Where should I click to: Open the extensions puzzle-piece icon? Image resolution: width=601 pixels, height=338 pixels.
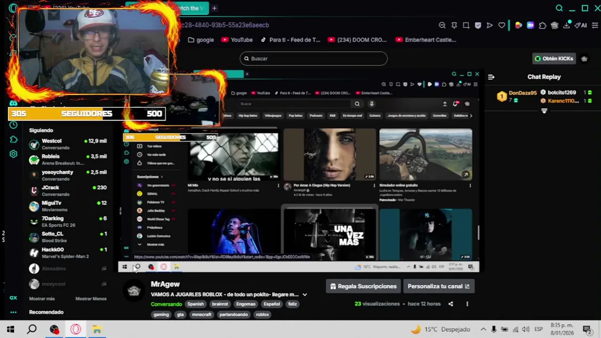coord(543,25)
